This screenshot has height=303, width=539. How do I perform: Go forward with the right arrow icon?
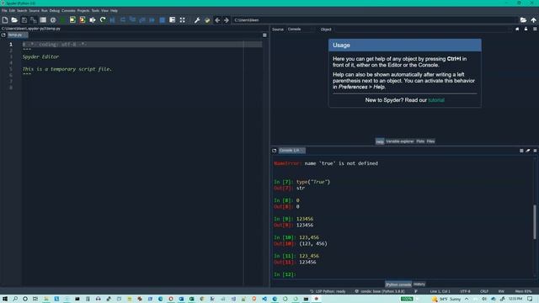coord(227,20)
